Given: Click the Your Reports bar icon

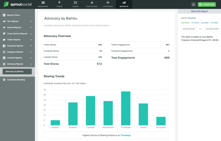Looking at the screenshot, I should 4,21.
